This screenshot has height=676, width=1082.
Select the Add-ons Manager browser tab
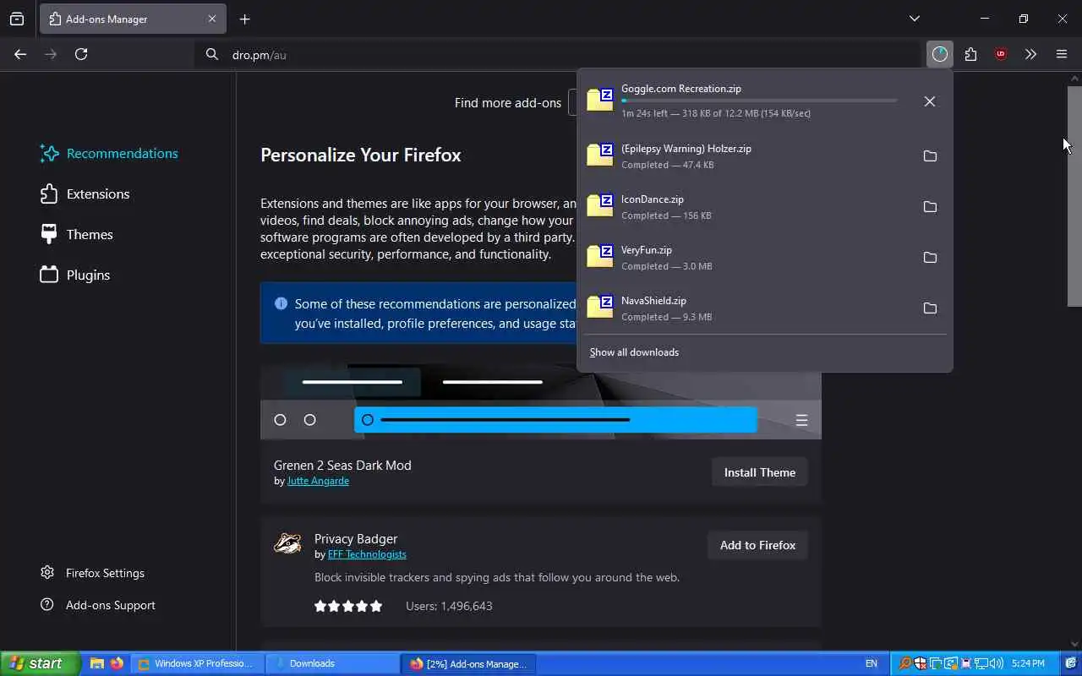pos(133,19)
